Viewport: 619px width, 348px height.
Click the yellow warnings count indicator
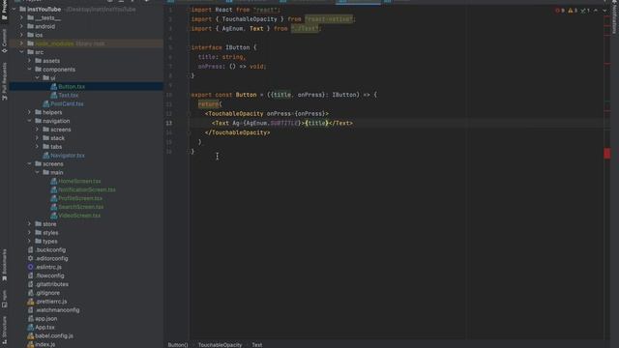pyautogui.click(x=573, y=11)
